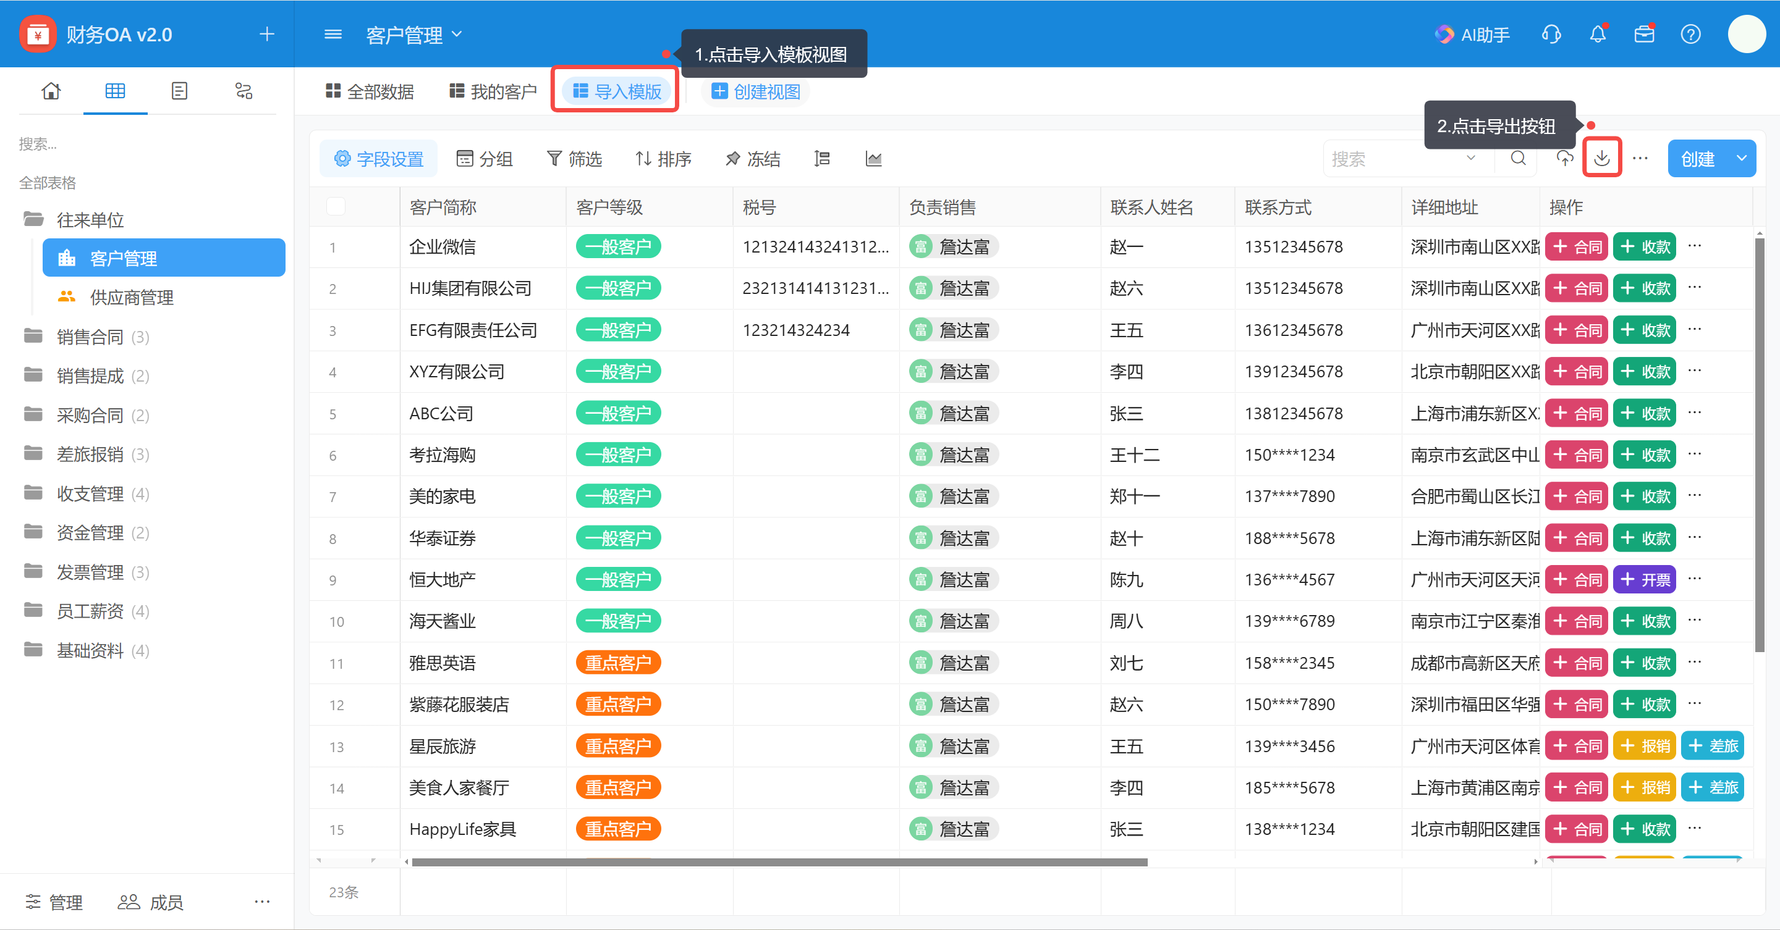Click 创建视图 to add a view
The height and width of the screenshot is (930, 1780).
click(756, 91)
